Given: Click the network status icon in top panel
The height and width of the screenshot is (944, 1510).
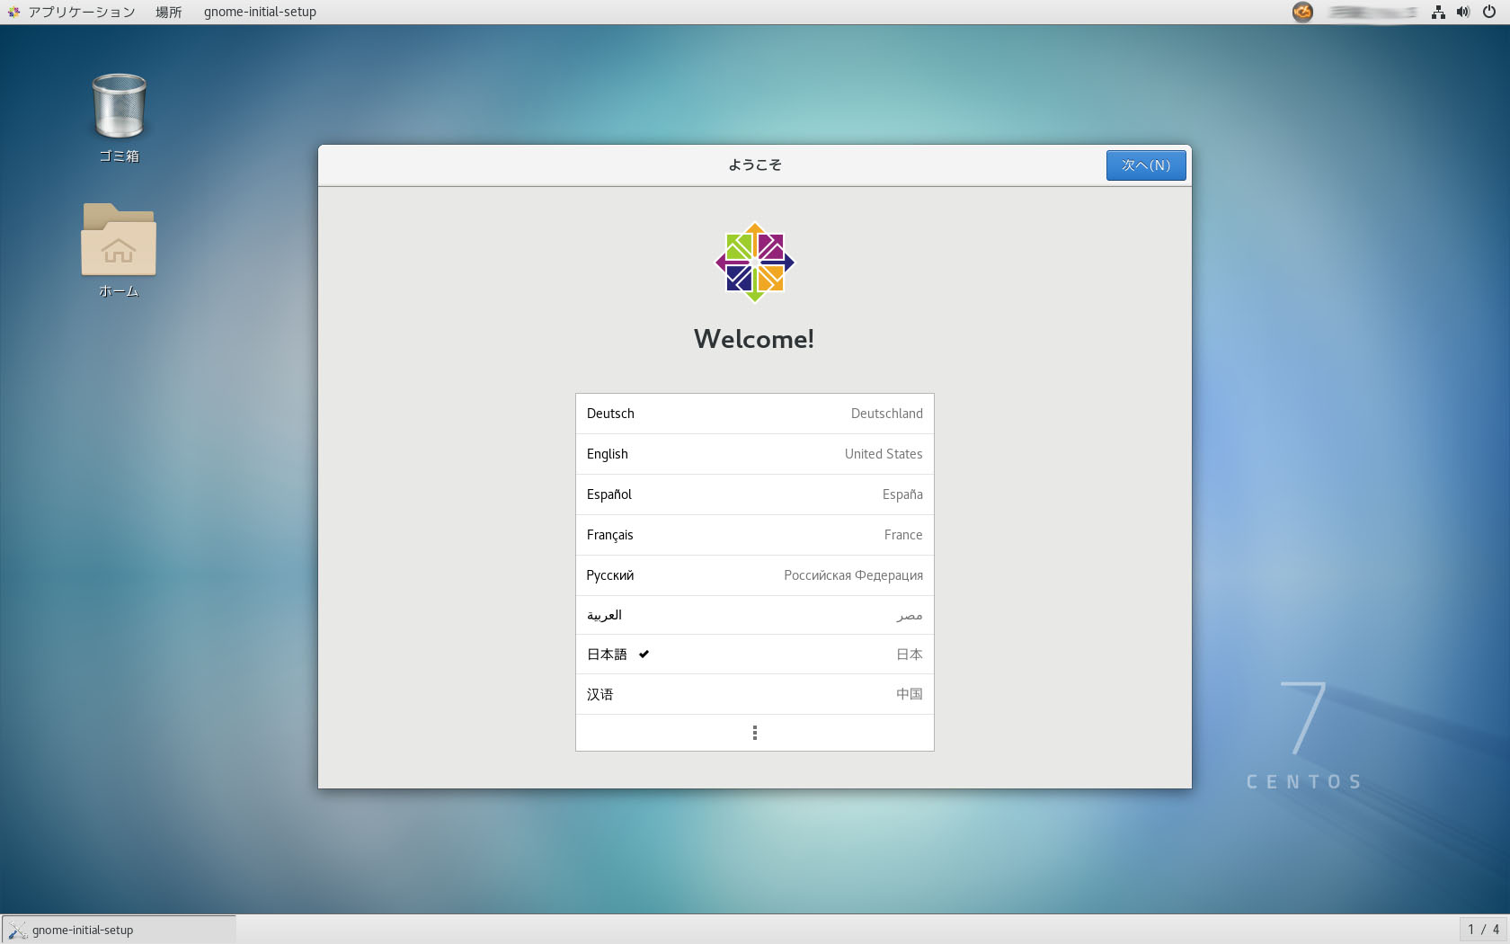Looking at the screenshot, I should 1438,12.
